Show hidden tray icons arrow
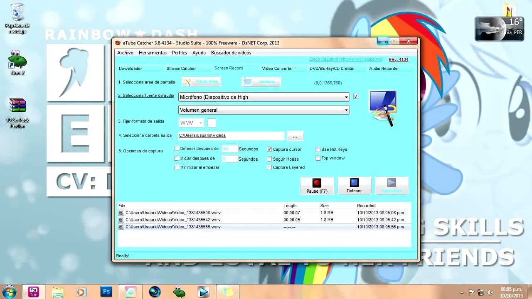532x299 pixels. pos(462,292)
